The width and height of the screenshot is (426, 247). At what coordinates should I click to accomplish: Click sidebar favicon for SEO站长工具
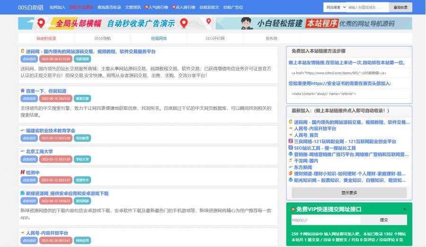pos(291,148)
